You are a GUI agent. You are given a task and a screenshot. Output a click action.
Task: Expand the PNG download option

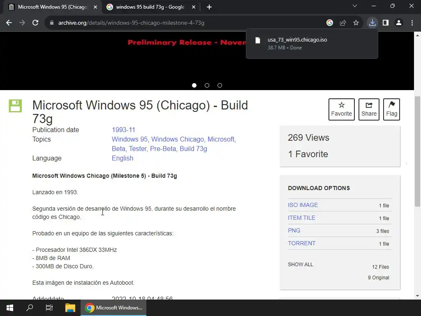tap(294, 230)
